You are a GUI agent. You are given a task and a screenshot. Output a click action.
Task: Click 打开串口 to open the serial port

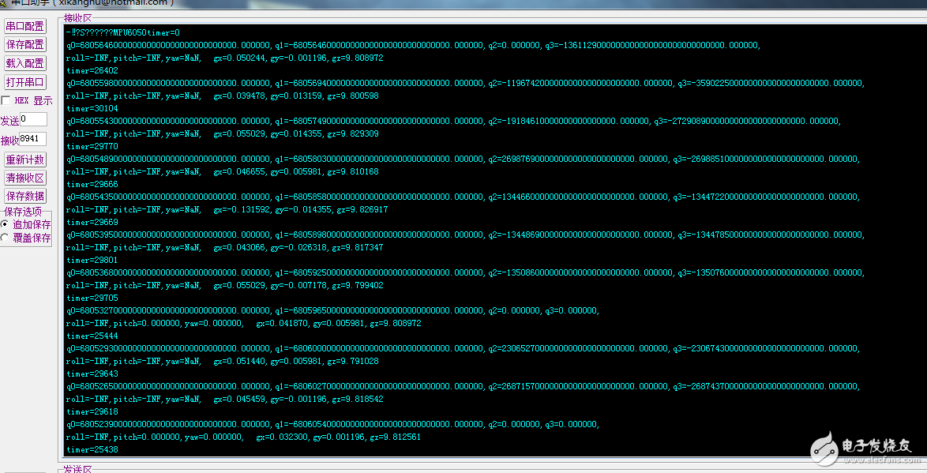pyautogui.click(x=24, y=82)
